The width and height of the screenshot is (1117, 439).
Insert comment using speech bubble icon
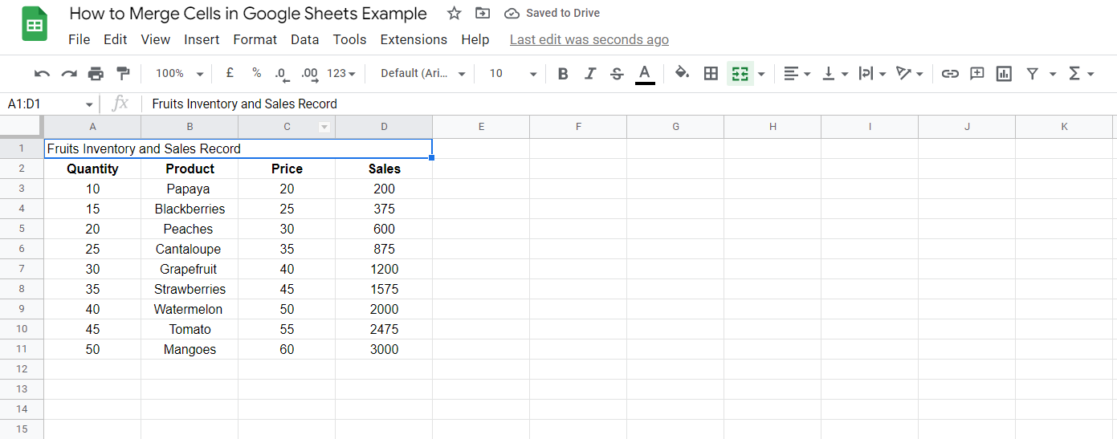click(976, 73)
